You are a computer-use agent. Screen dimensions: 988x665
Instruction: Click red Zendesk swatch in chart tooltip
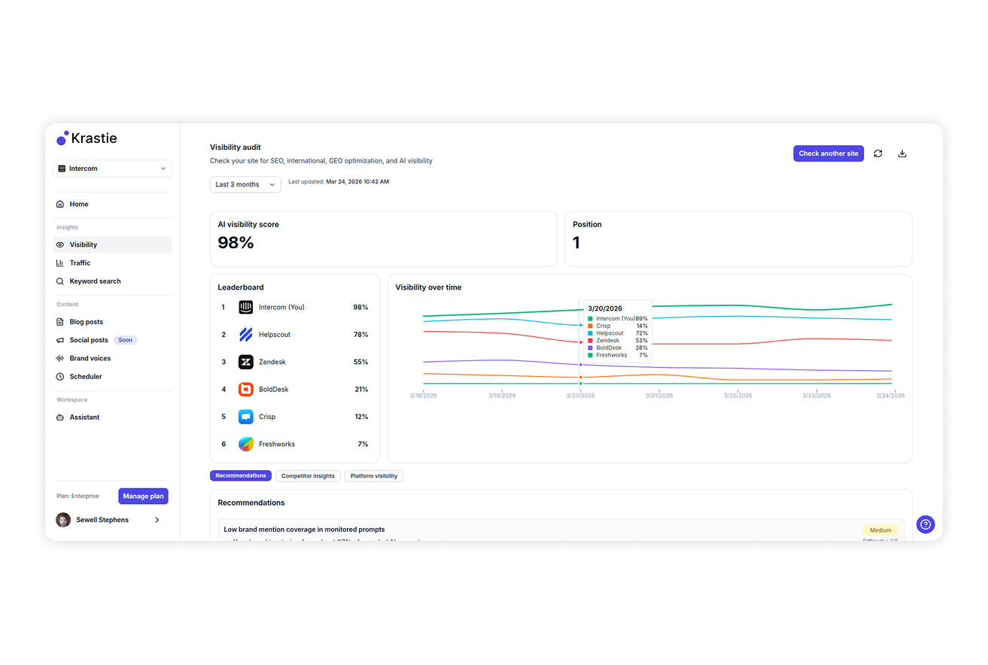tap(591, 341)
